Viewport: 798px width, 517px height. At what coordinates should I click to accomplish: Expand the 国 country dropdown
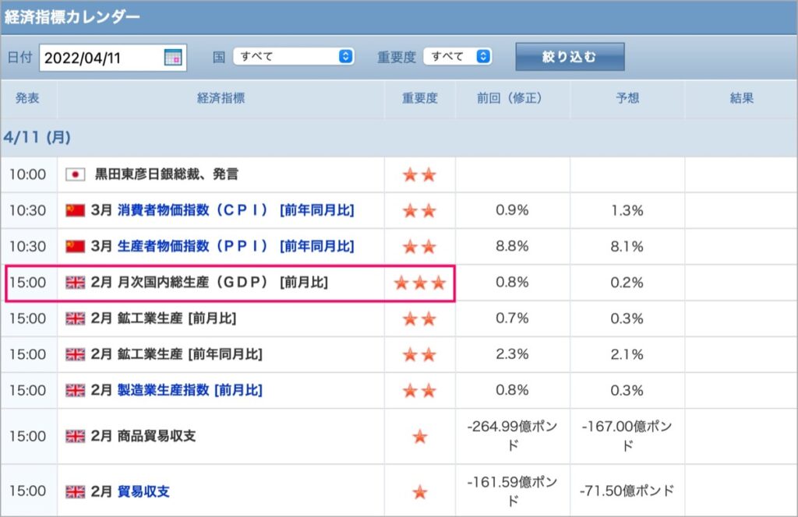294,56
